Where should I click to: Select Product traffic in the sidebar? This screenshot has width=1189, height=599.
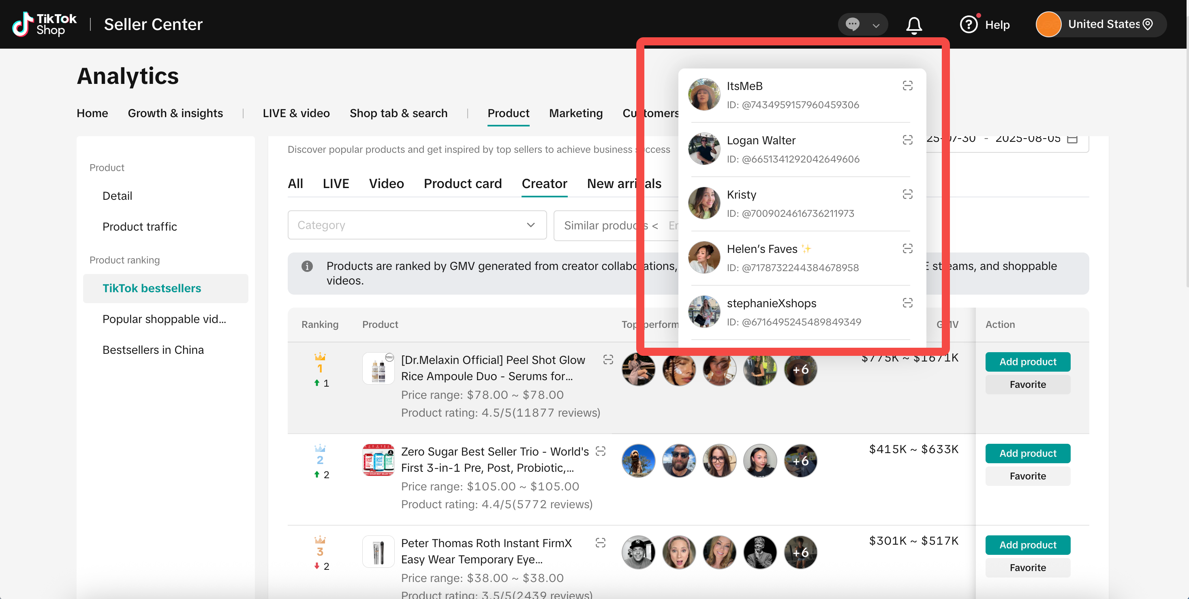pyautogui.click(x=139, y=227)
